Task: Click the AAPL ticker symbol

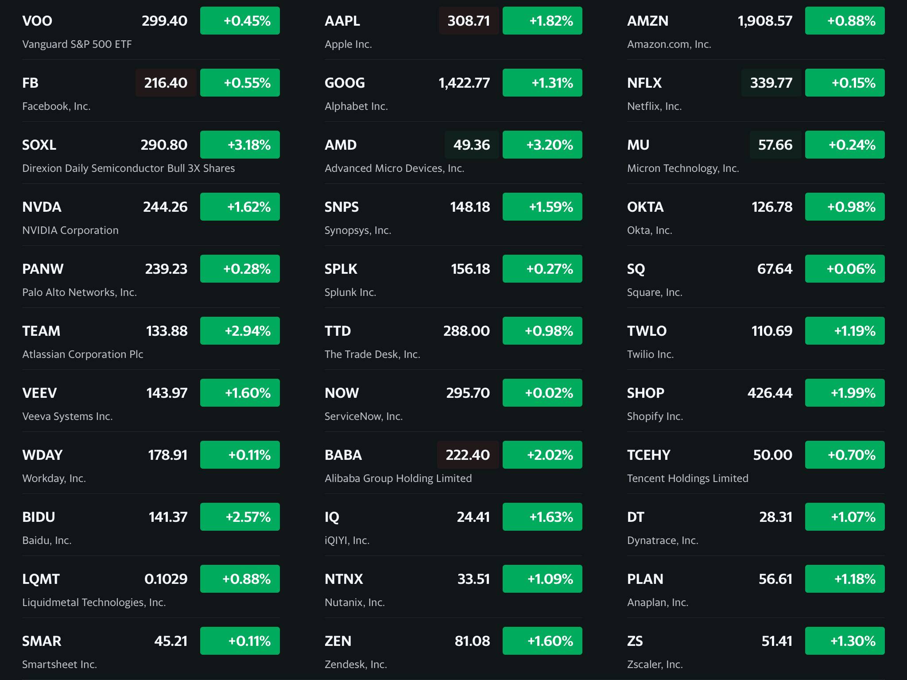Action: 342,21
